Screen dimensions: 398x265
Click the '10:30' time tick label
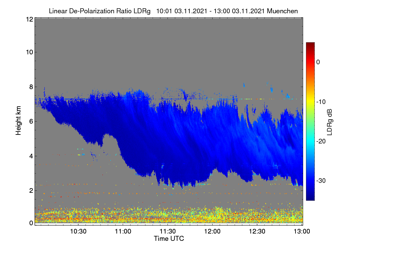coord(78,231)
